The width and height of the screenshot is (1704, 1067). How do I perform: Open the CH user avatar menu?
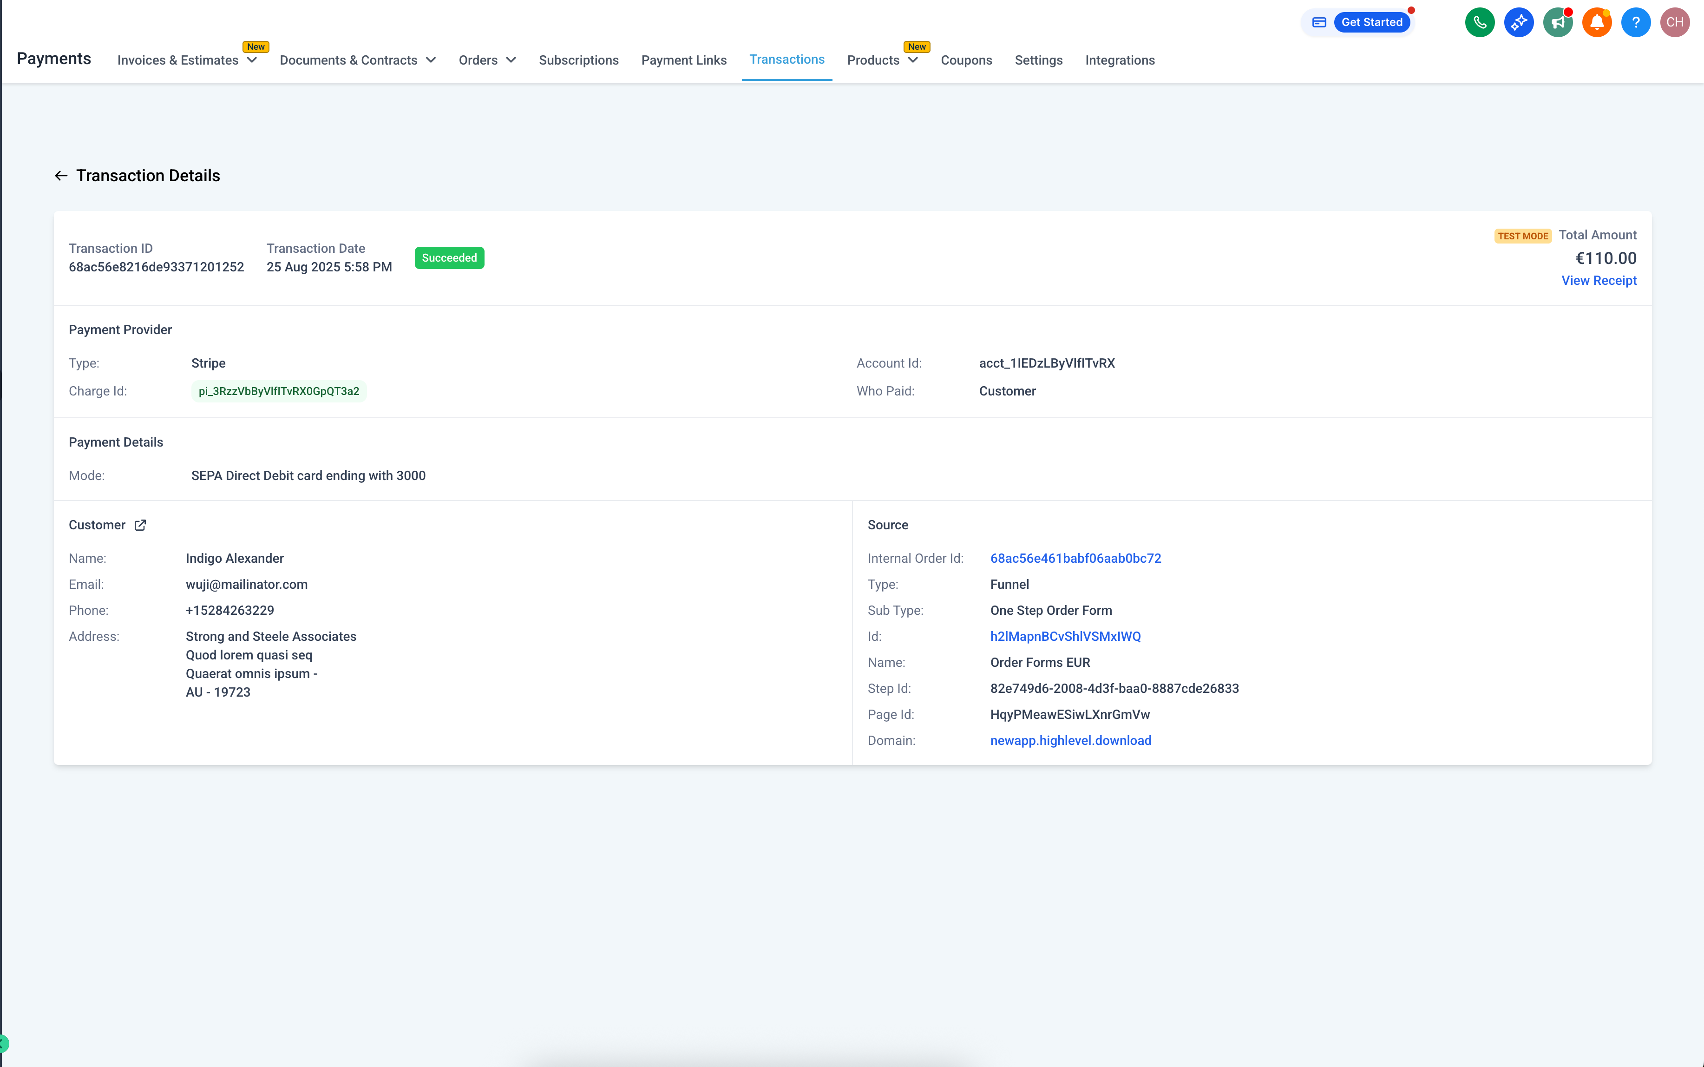[1674, 22]
